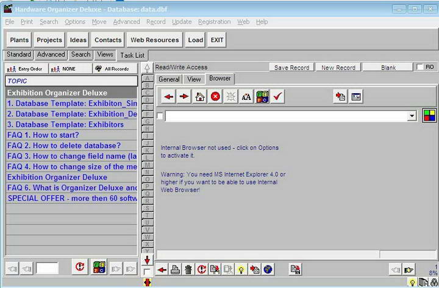Toggle checkbox left of browser address box
The image size is (439, 288).
(160, 116)
